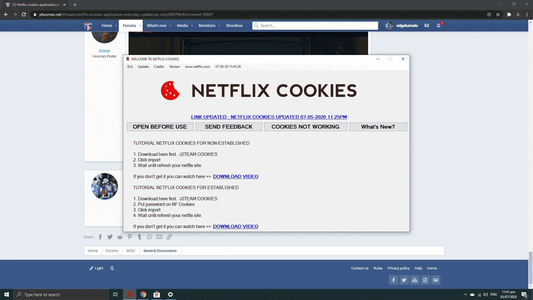Open the inbox envelope icon
Screen dimensions: 533x300
427,26
